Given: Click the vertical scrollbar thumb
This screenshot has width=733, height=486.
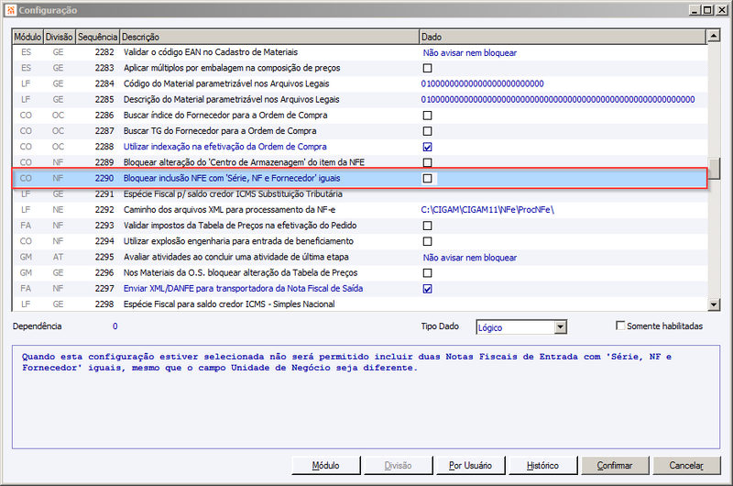Looking at the screenshot, I should 714,169.
